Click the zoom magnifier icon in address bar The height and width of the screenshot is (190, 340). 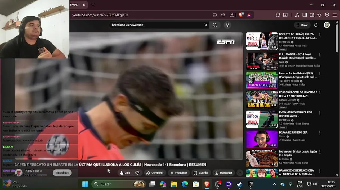click(223, 15)
